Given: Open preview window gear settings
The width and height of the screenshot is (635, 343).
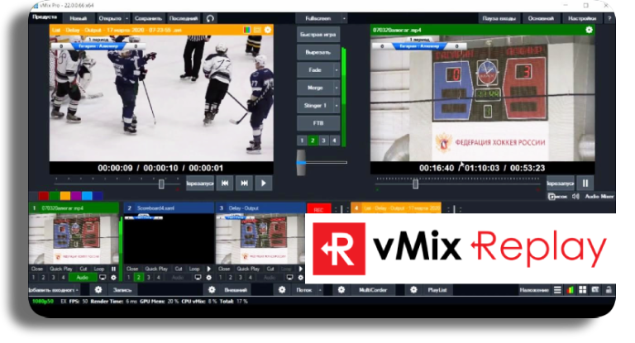Looking at the screenshot, I should coord(268,30).
